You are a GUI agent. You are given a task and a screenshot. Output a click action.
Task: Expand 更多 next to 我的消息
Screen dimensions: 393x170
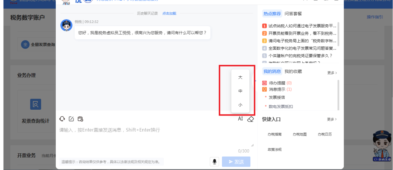pos(332,73)
